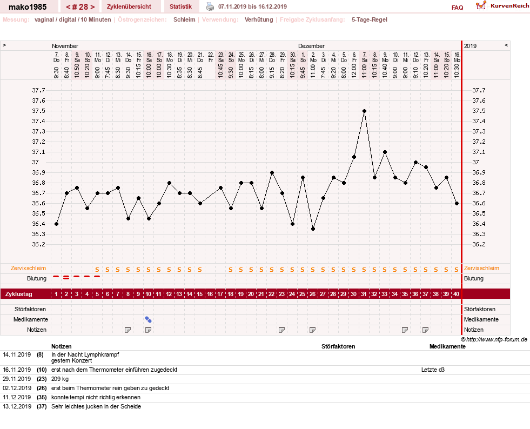Click the note 'Sehr leichtes jucken in der Scheide'

(96, 406)
